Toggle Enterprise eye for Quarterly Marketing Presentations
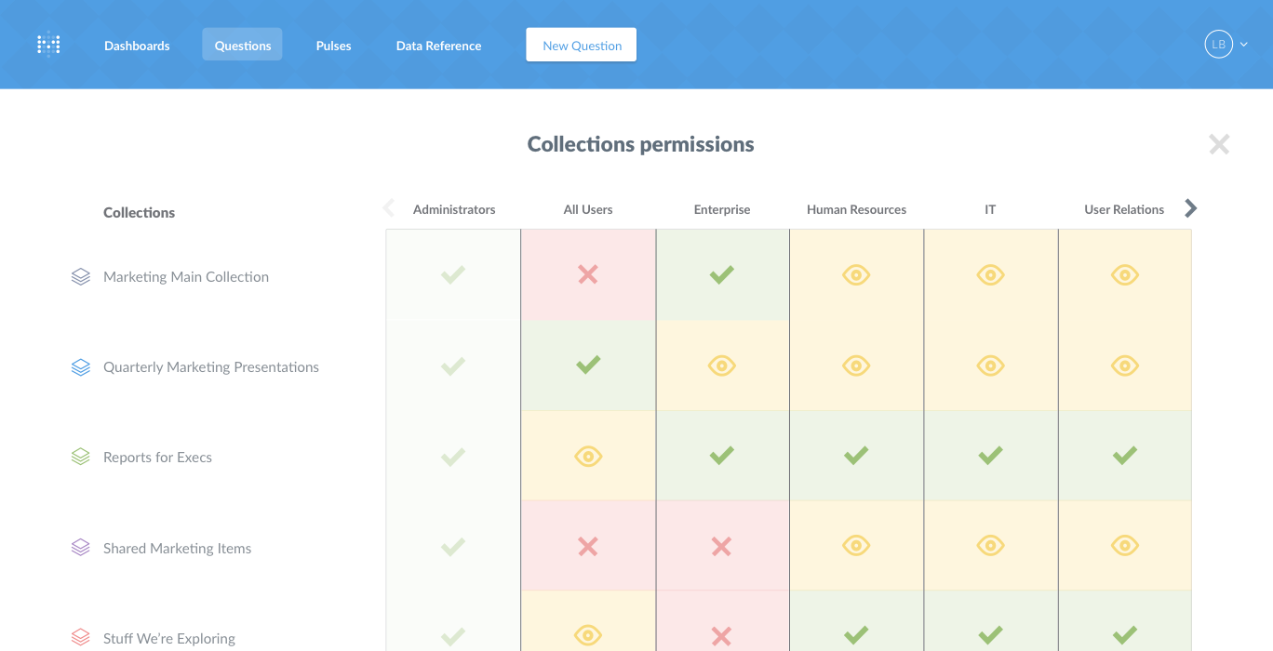Image resolution: width=1273 pixels, height=651 pixels. (722, 365)
